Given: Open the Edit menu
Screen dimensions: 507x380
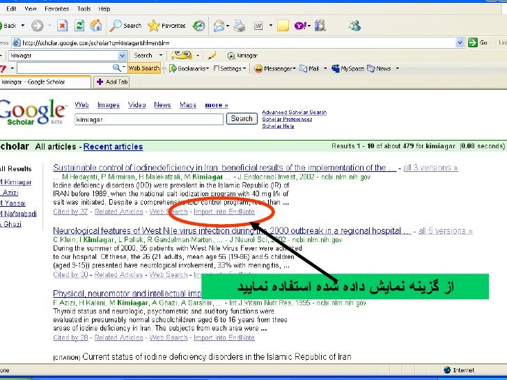Looking at the screenshot, I should coord(11,9).
